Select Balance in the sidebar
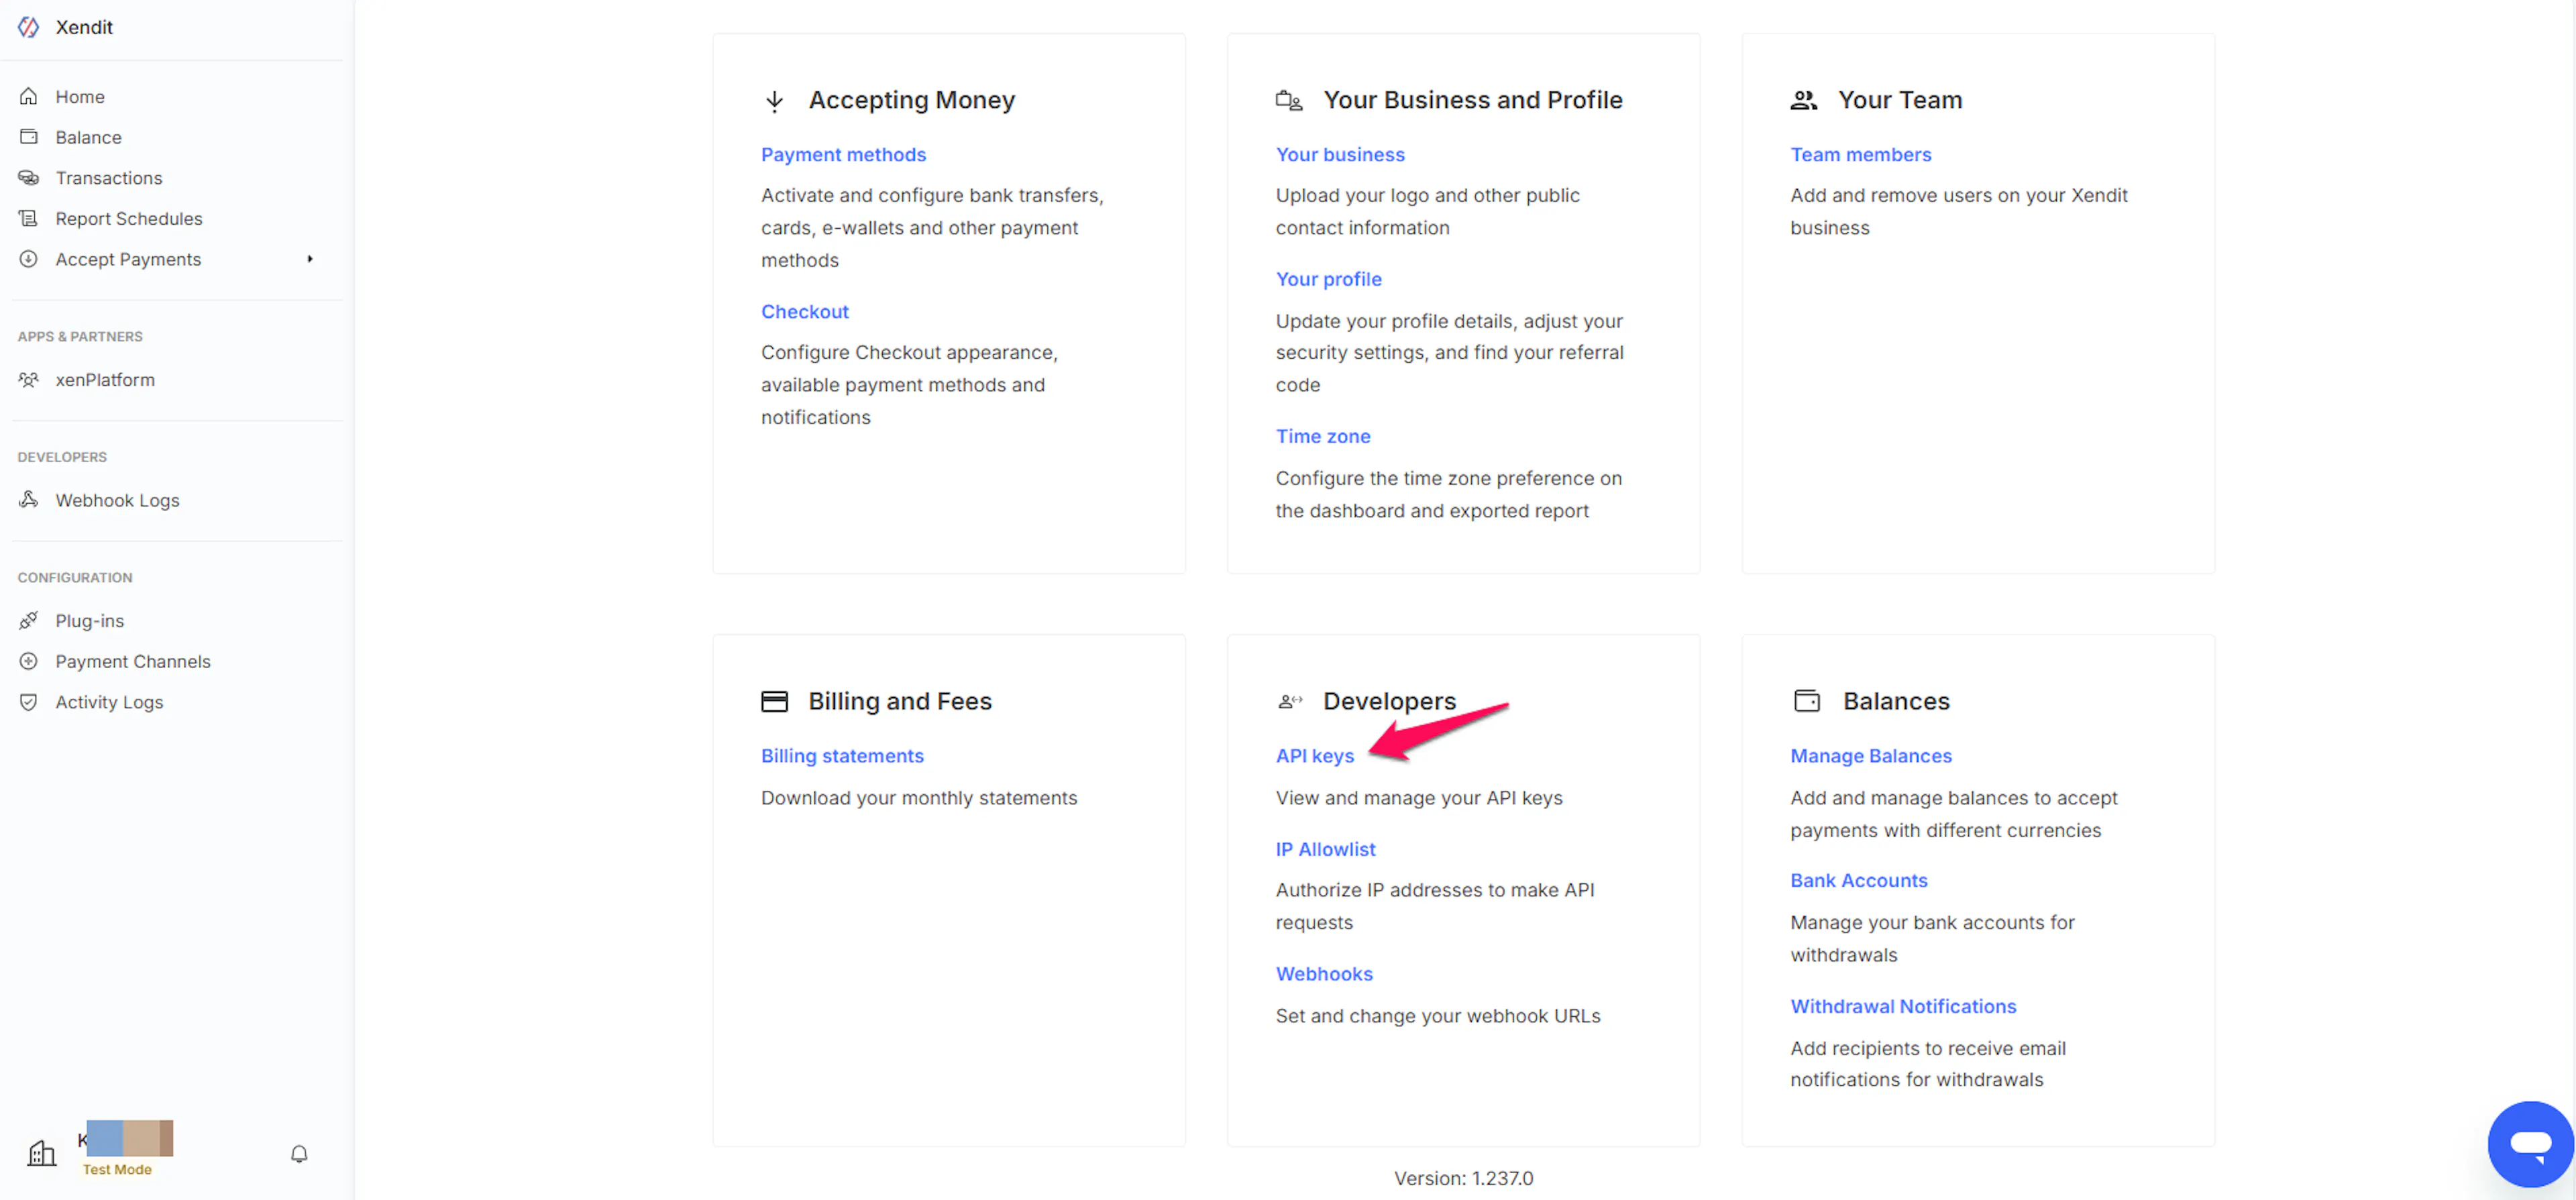This screenshot has width=2576, height=1200. click(x=88, y=137)
